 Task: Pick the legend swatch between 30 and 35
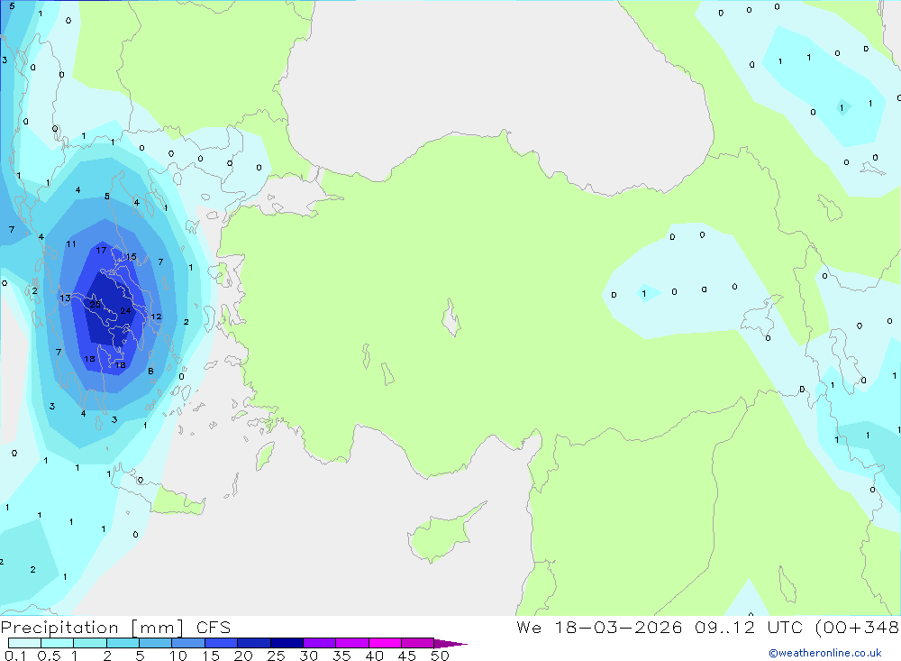[x=319, y=643]
